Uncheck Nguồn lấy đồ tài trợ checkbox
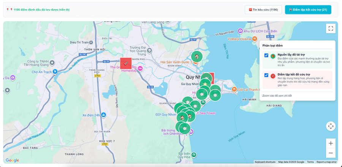Viewport: 342px width, 167px height. [x=266, y=55]
